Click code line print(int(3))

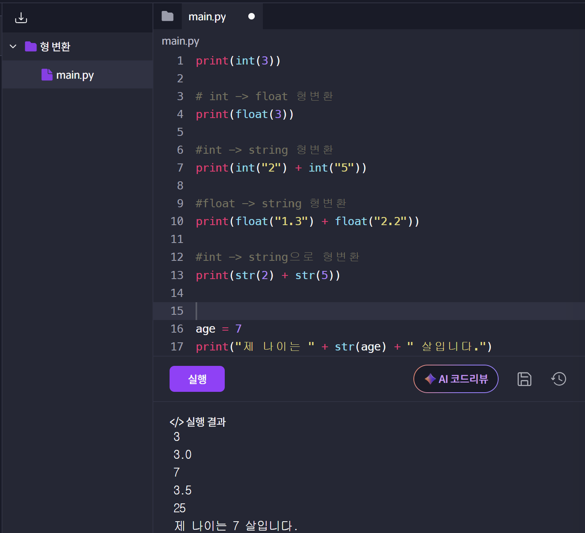[x=238, y=61]
